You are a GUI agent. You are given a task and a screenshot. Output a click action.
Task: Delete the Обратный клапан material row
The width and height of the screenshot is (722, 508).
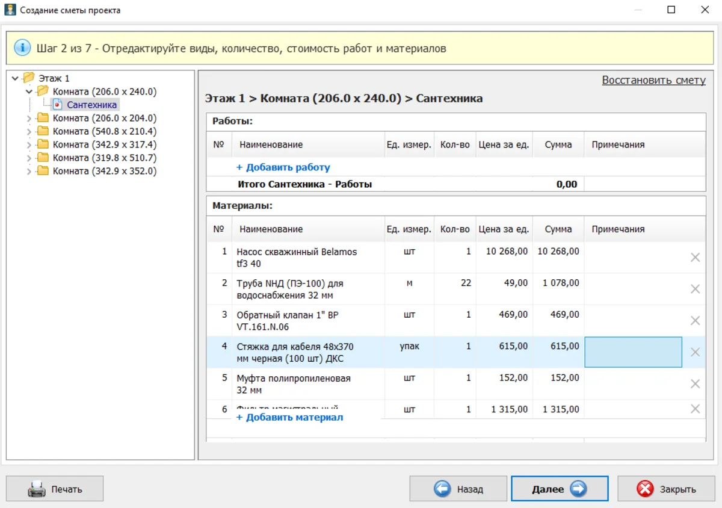pyautogui.click(x=695, y=321)
